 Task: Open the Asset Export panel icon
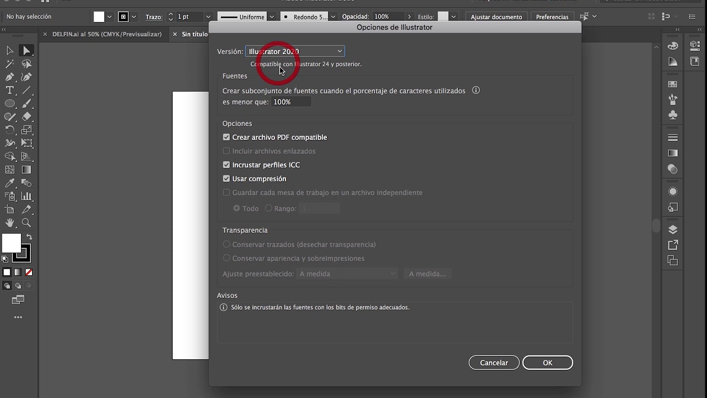[673, 245]
